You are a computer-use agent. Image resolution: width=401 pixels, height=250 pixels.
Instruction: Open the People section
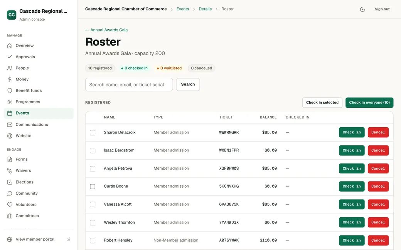39,68
